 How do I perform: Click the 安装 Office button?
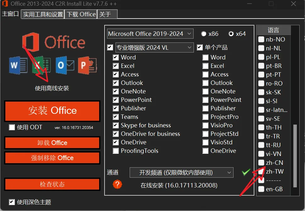[52, 111]
